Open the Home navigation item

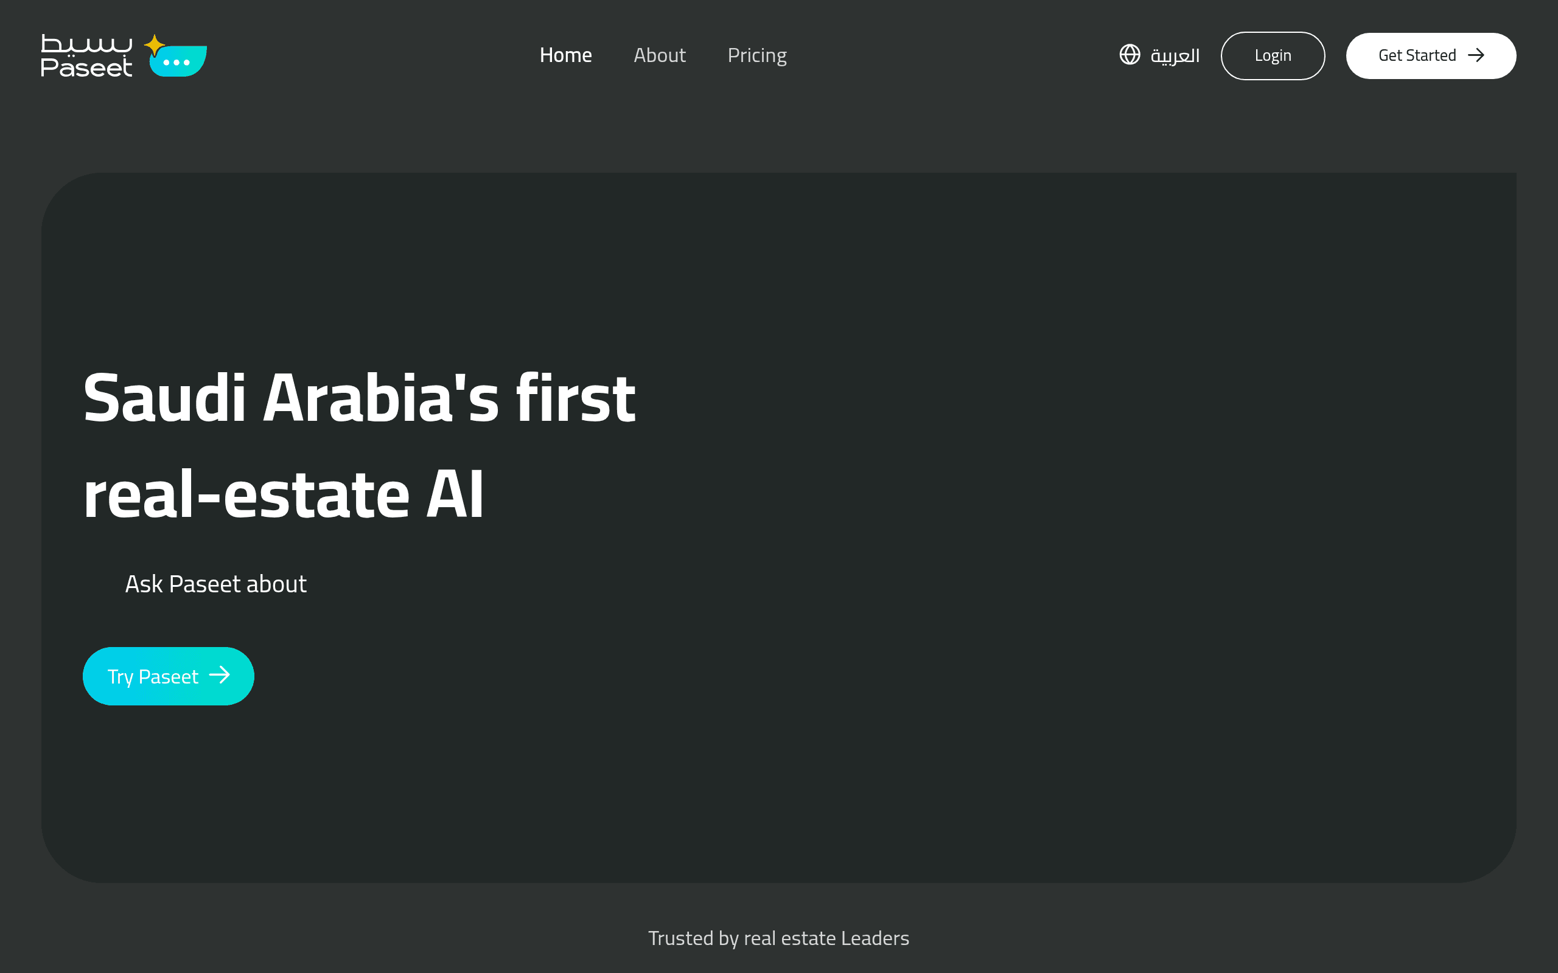565,55
